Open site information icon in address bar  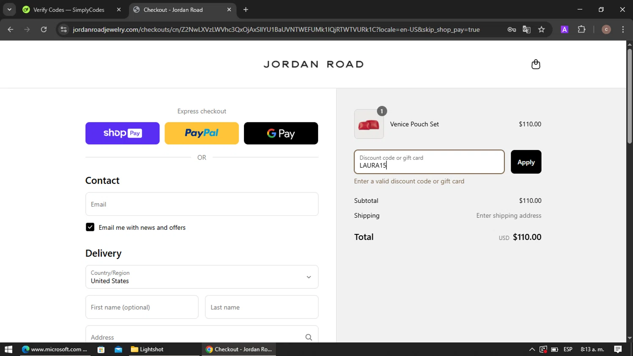click(64, 30)
